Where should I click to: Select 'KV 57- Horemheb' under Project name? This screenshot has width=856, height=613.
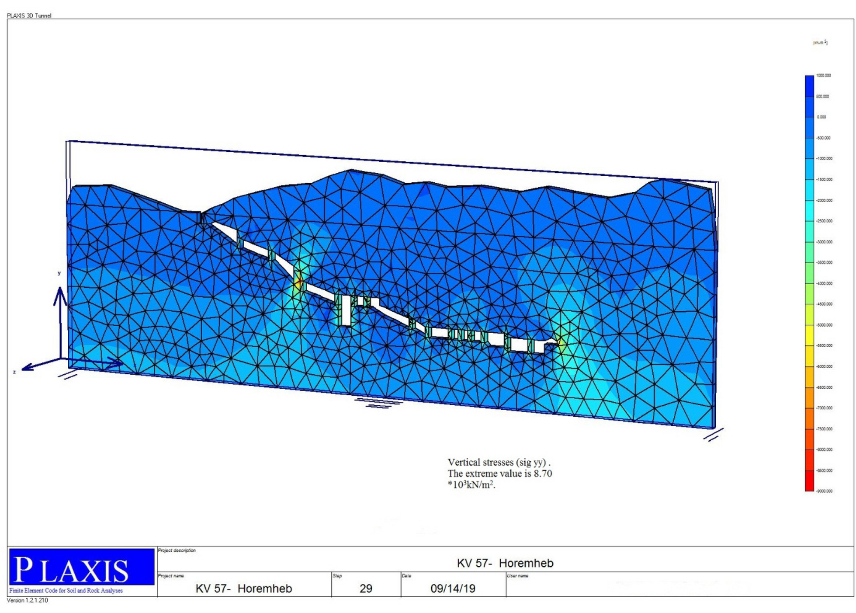coord(244,589)
